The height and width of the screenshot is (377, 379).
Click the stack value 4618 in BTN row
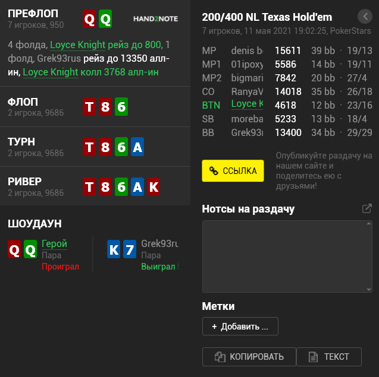tap(286, 105)
